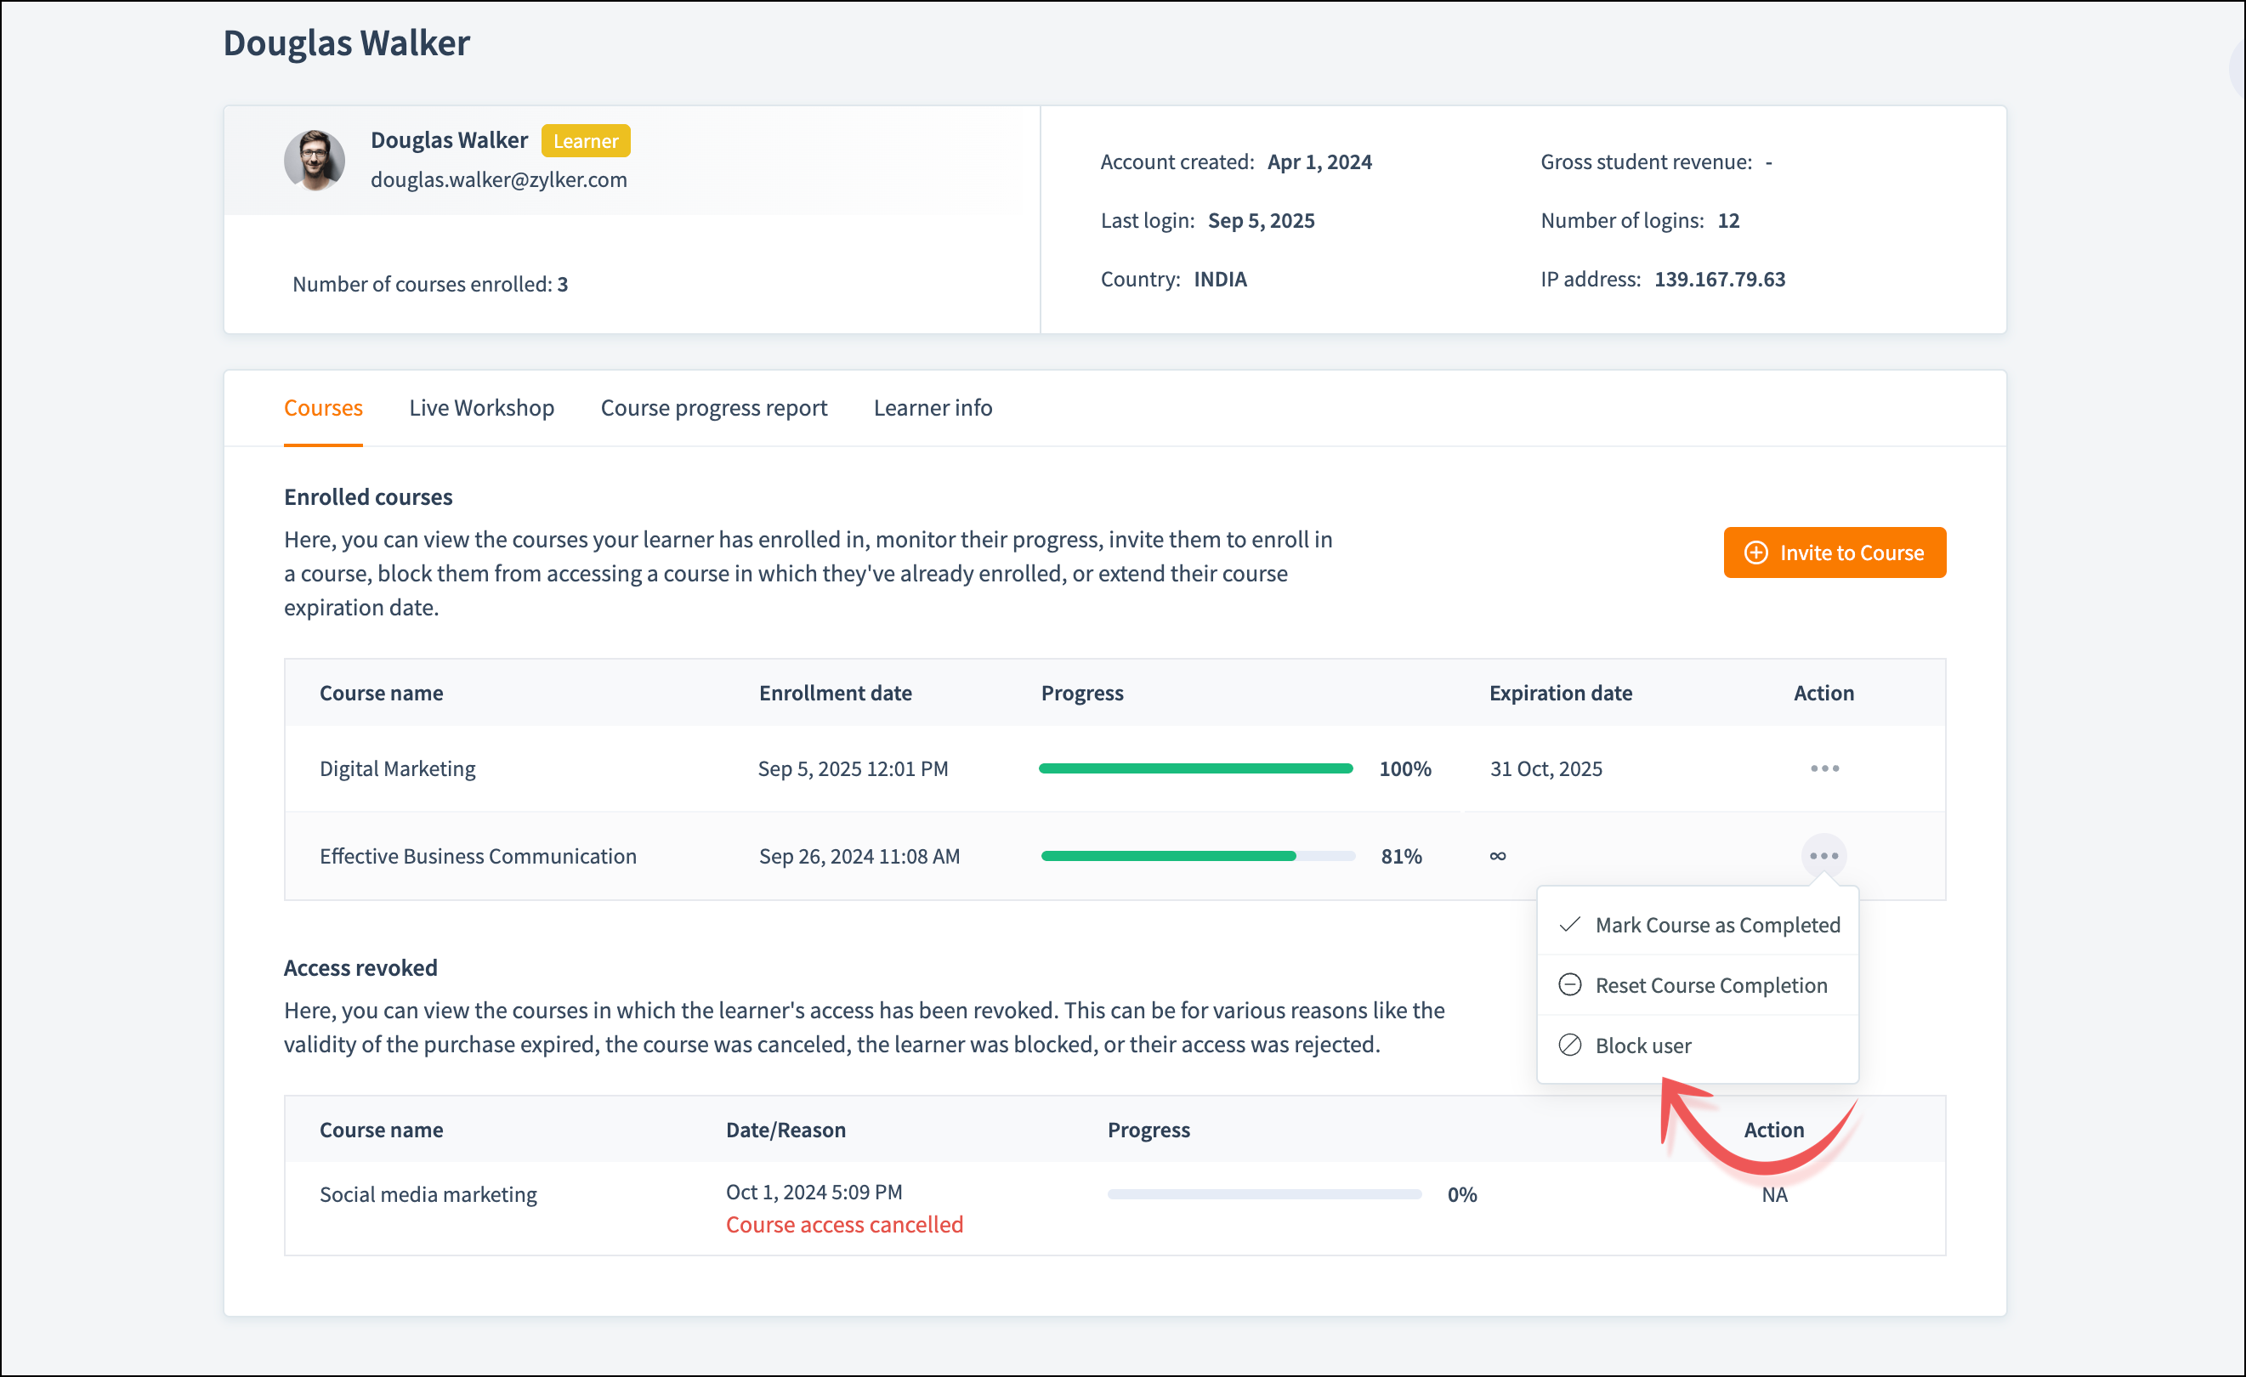The width and height of the screenshot is (2246, 1377).
Task: Click the Digital Marketing 100% progress bar
Action: coord(1195,768)
